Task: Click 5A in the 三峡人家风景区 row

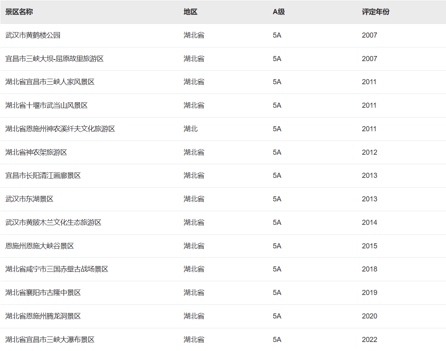Action: [277, 82]
